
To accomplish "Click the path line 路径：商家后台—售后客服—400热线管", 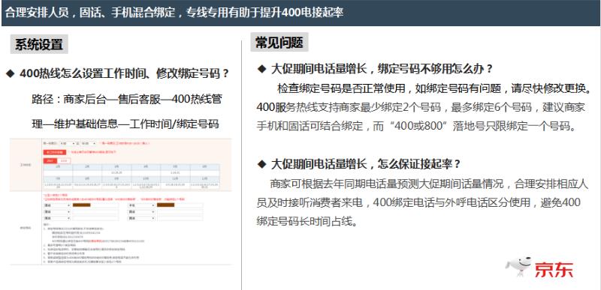I will [x=127, y=100].
